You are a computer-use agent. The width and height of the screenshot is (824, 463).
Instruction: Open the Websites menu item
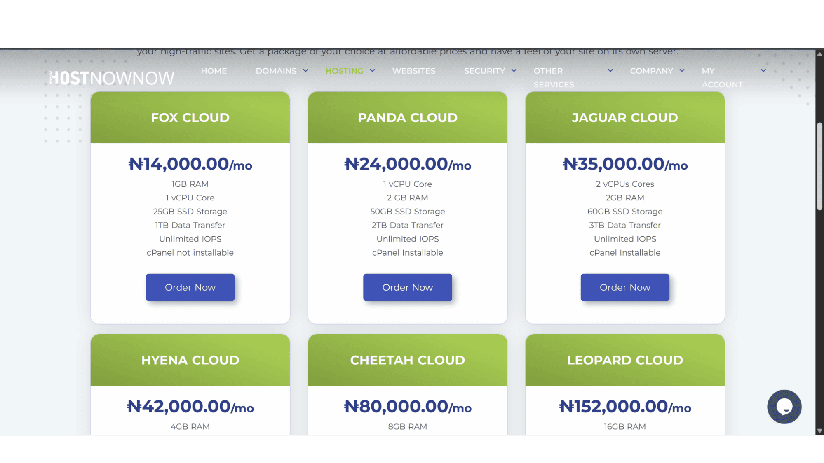(413, 71)
